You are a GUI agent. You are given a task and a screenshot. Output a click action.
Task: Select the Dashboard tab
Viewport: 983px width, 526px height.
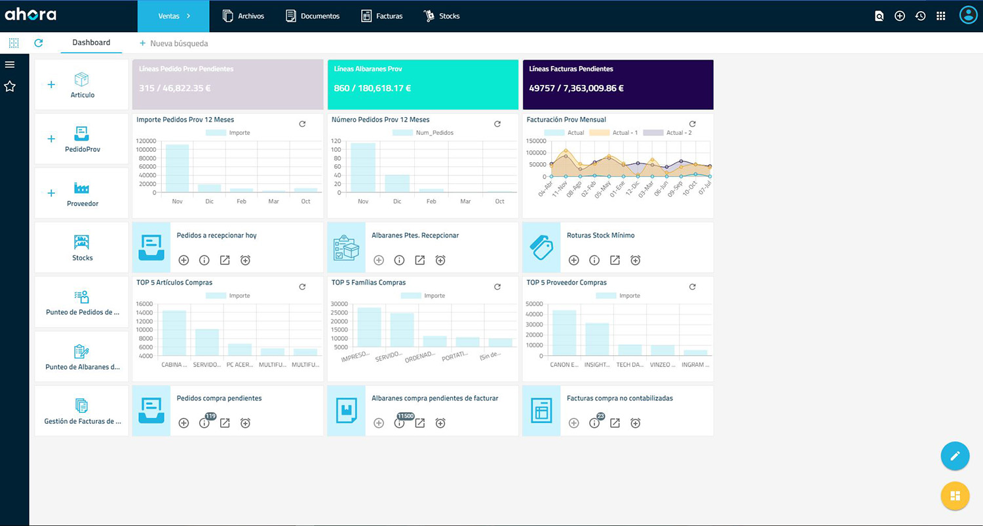91,43
